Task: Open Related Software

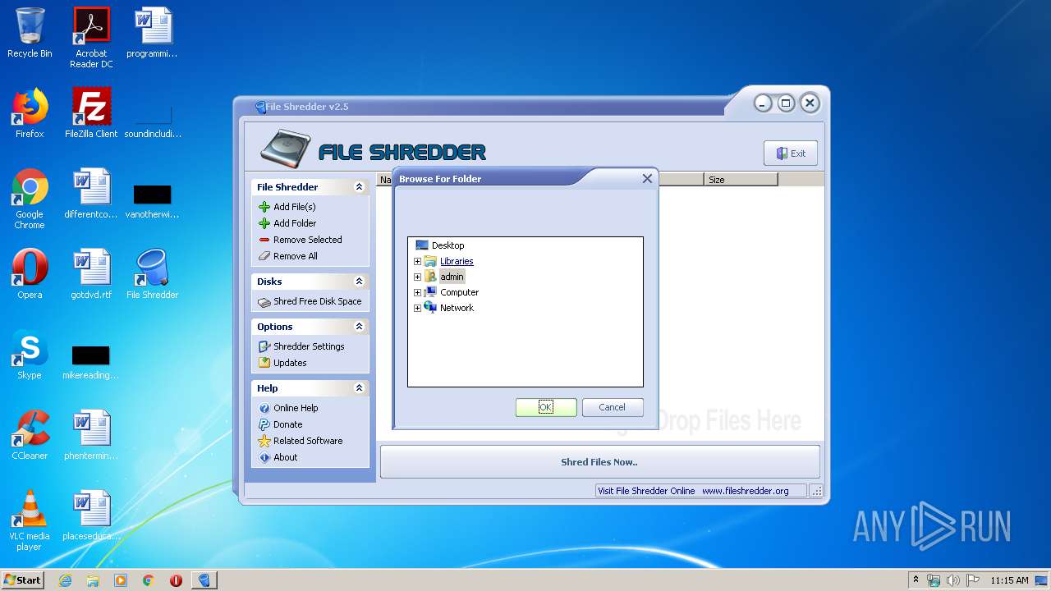Action: tap(301, 441)
